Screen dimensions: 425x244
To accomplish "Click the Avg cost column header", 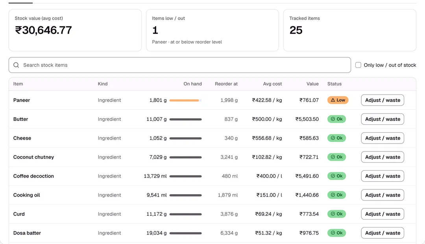I will coord(272,84).
